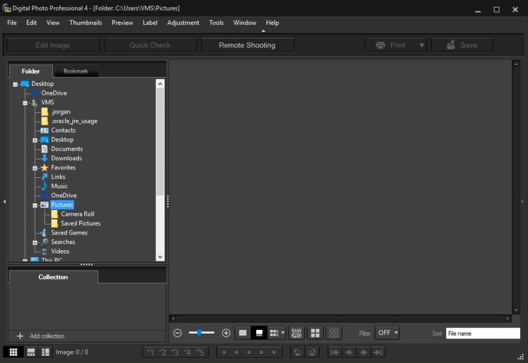Expand the Favorites folder node
The image size is (528, 363).
click(x=35, y=168)
